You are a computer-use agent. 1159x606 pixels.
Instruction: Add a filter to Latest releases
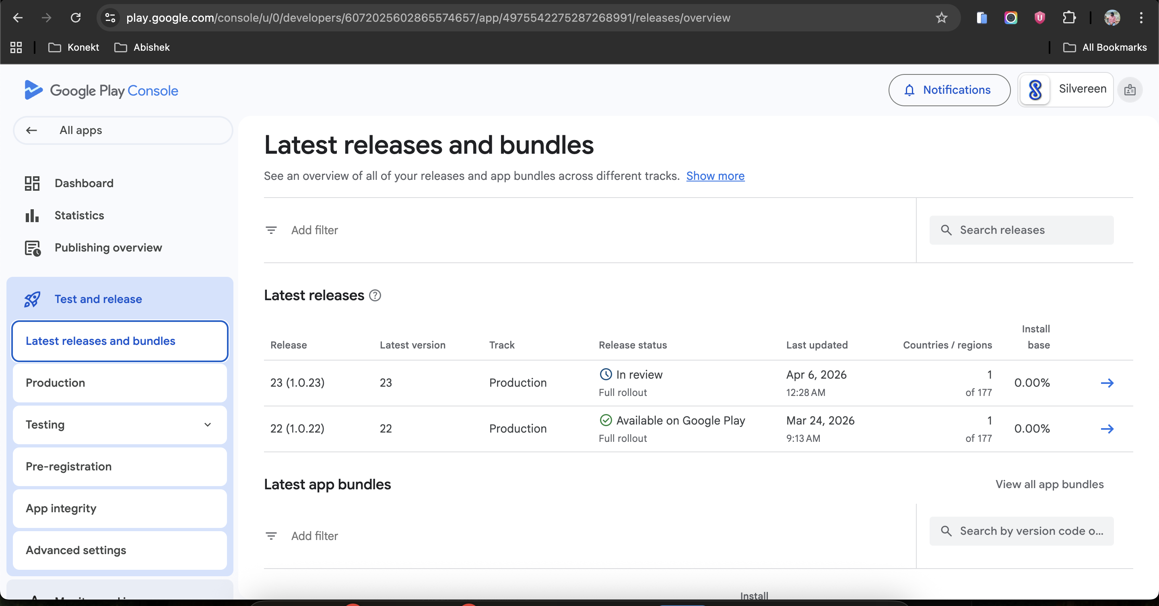314,230
